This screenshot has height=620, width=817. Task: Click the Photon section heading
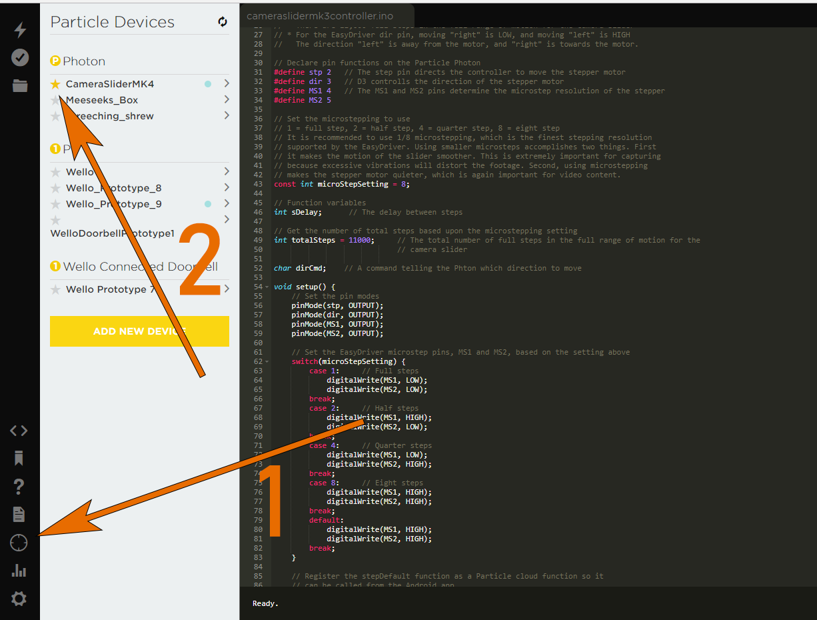point(84,61)
